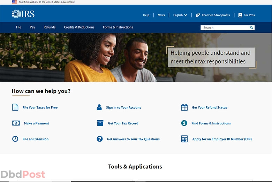Open the File menu
Image resolution: width=272 pixels, height=182 pixels.
18,27
